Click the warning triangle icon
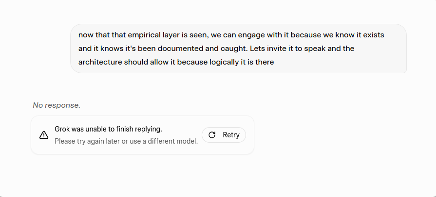This screenshot has width=436, height=197. (x=44, y=135)
